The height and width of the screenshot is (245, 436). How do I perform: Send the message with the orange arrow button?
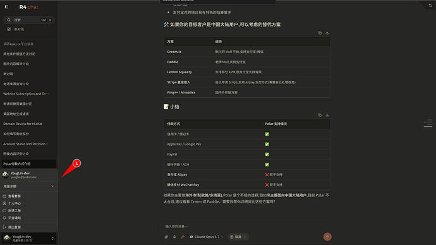tap(327, 237)
